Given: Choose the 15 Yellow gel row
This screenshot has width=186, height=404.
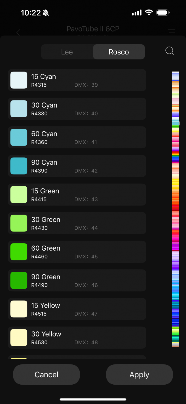Looking at the screenshot, I should pyautogui.click(x=77, y=309).
